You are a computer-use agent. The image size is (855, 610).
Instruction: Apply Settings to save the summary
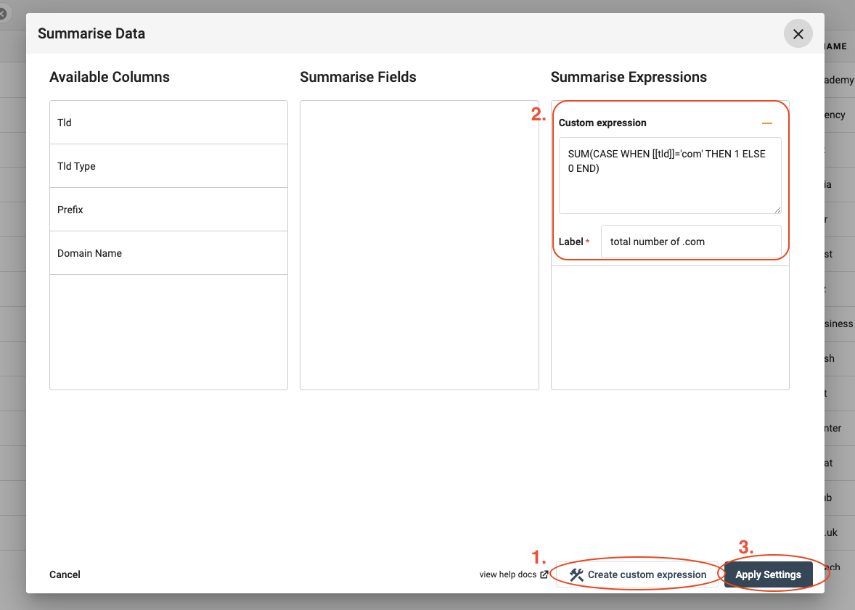(x=768, y=574)
